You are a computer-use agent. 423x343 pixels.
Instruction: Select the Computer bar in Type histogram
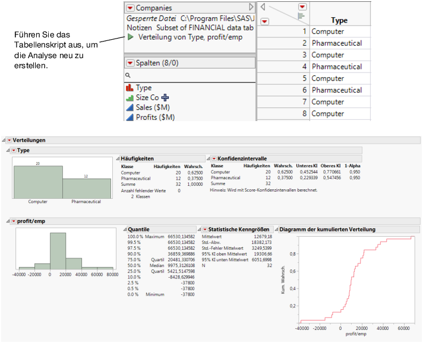point(38,182)
